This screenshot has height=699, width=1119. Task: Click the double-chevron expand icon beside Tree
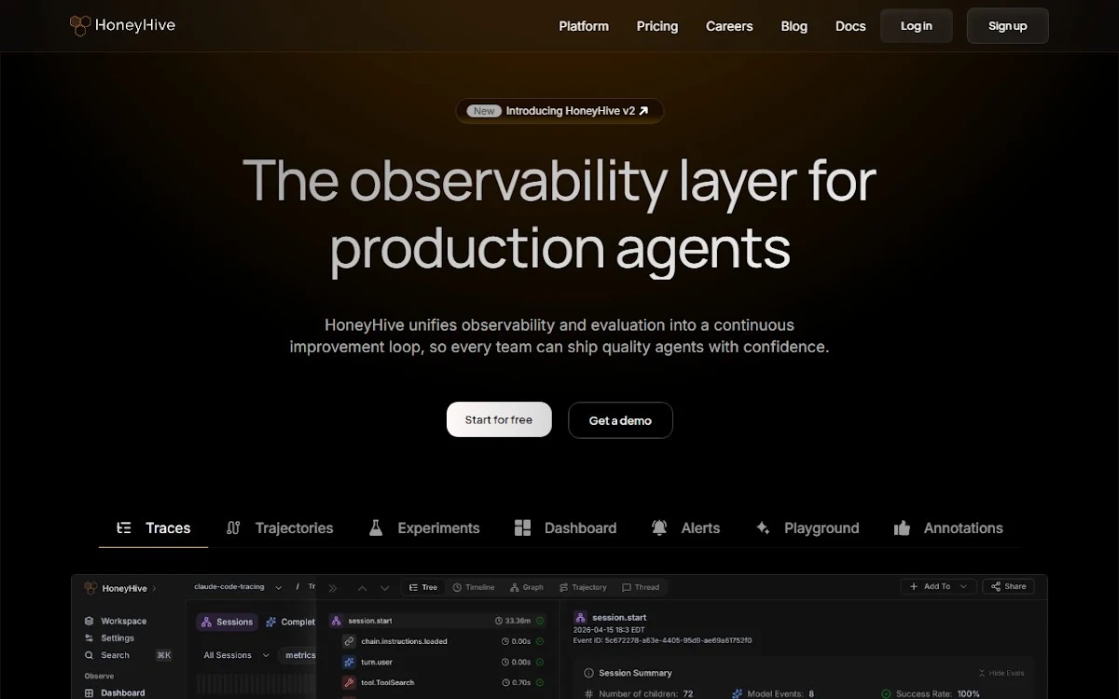(x=333, y=587)
